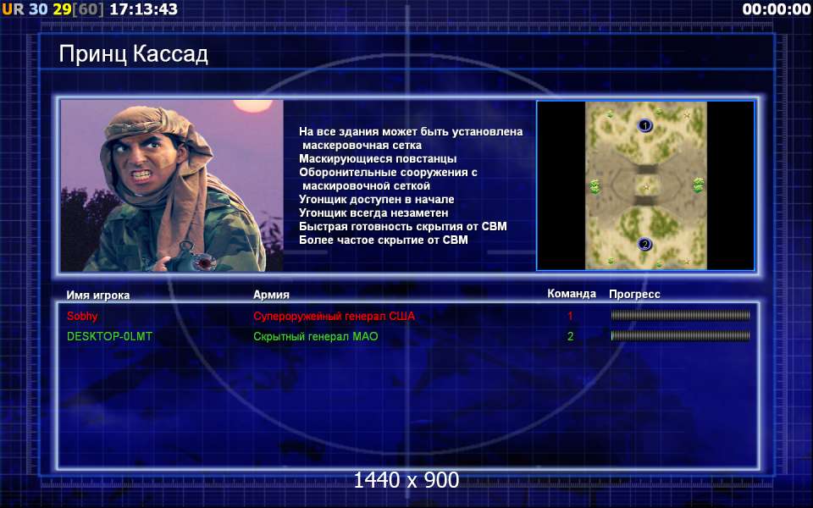Click Sobhy's loading progress bar
The image size is (813, 508).
[x=680, y=315]
